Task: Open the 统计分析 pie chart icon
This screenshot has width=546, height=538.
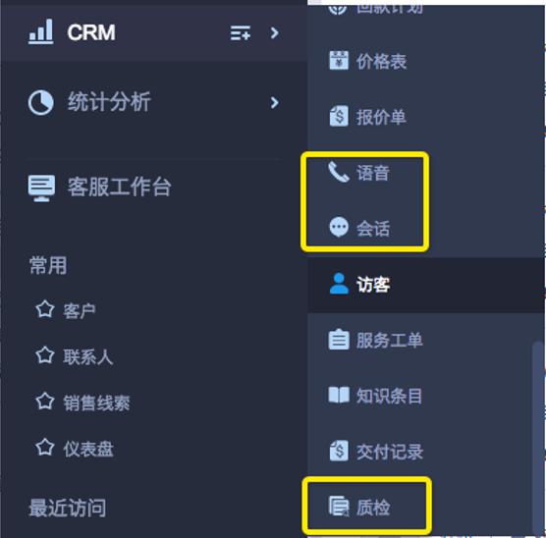Action: [x=40, y=102]
